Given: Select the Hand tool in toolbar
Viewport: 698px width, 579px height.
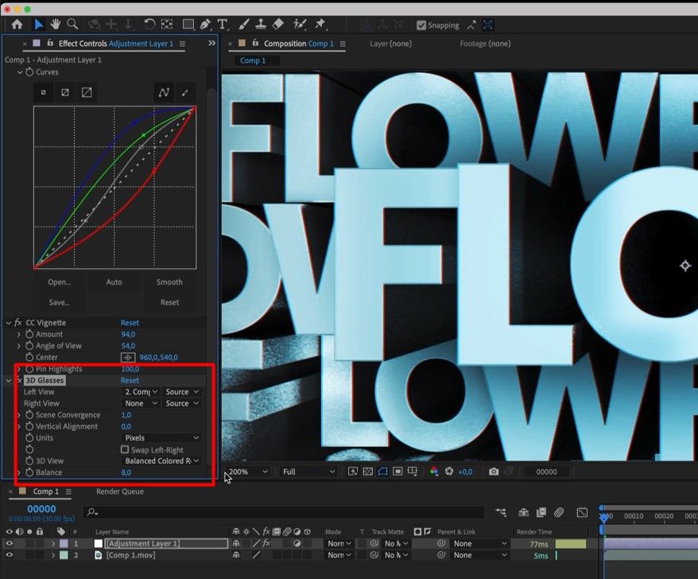Looking at the screenshot, I should [x=56, y=25].
